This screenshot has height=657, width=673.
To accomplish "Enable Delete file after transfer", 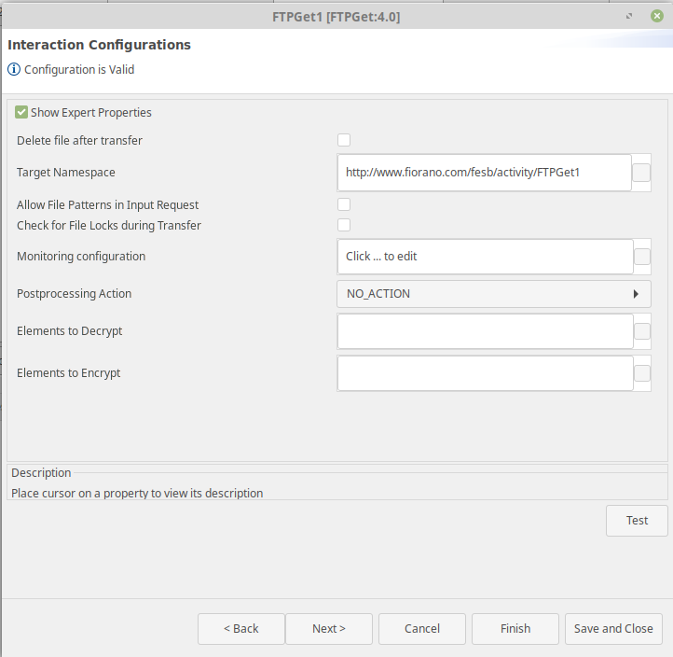I will 344,140.
